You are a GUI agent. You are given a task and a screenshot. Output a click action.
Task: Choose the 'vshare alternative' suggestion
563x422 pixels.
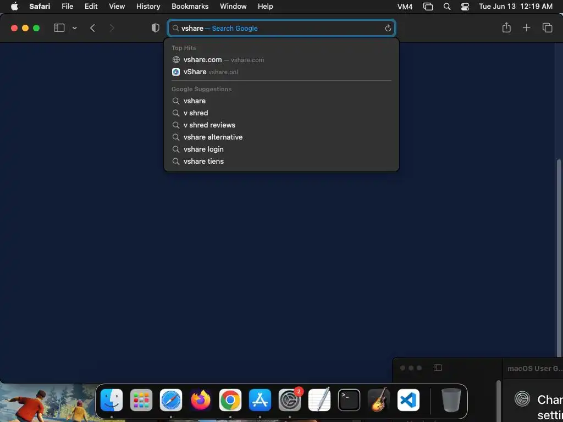[281, 137]
